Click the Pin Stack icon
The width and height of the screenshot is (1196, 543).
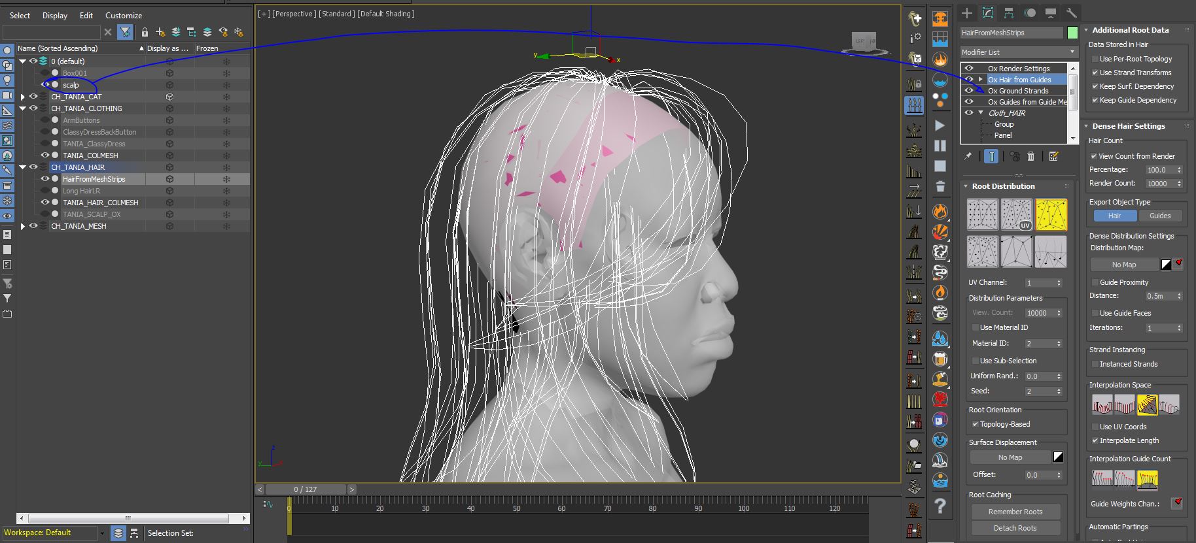968,156
